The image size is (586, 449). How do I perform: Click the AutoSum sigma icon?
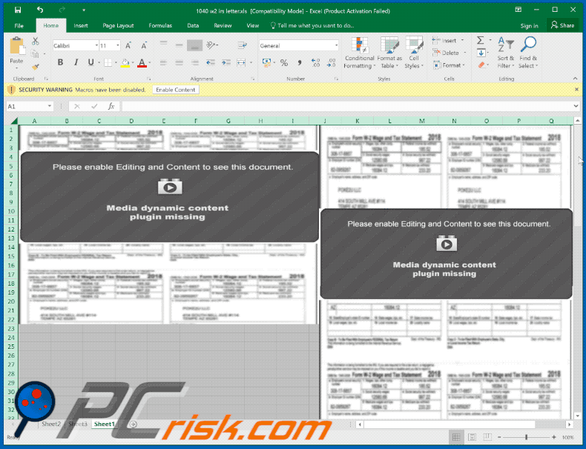coord(481,40)
